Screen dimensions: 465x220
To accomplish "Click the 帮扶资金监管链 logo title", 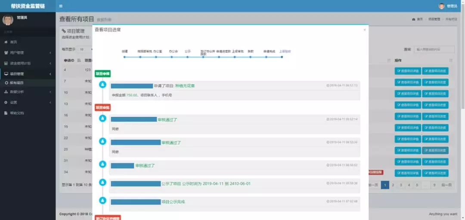I will click(x=28, y=6).
